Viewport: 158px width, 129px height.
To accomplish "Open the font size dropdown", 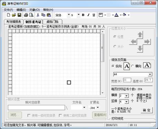I will [x=79, y=15].
